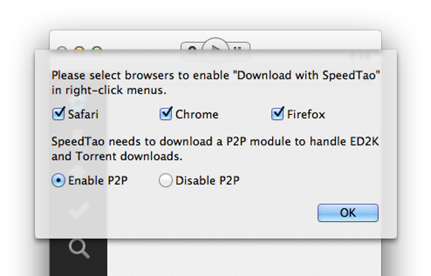Screen dimensions: 431x276
Task: Click the blank dialog area left of OK
Action: point(190,214)
